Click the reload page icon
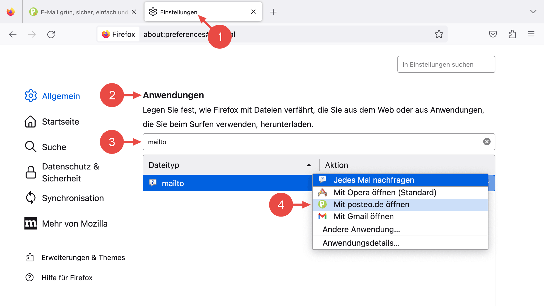Image resolution: width=544 pixels, height=306 pixels. point(51,35)
